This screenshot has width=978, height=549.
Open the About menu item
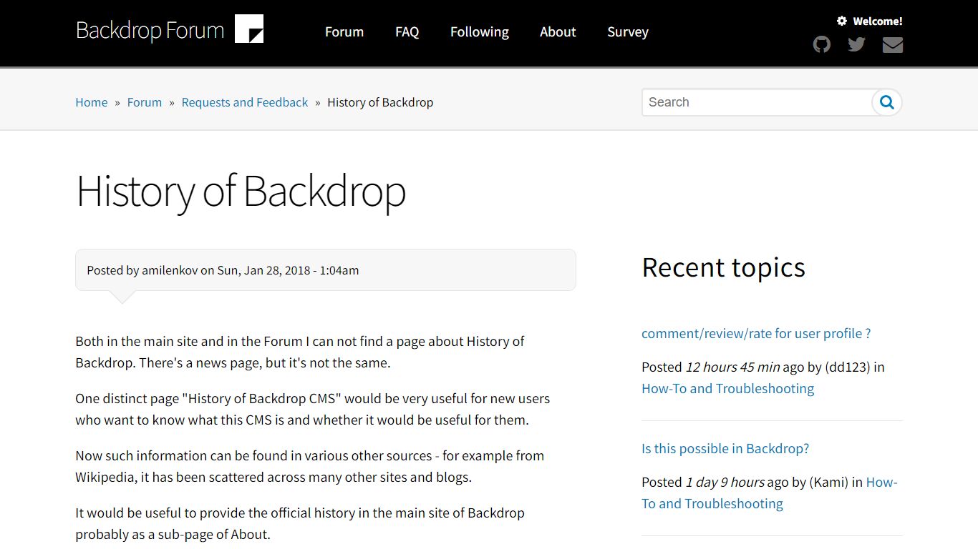558,32
